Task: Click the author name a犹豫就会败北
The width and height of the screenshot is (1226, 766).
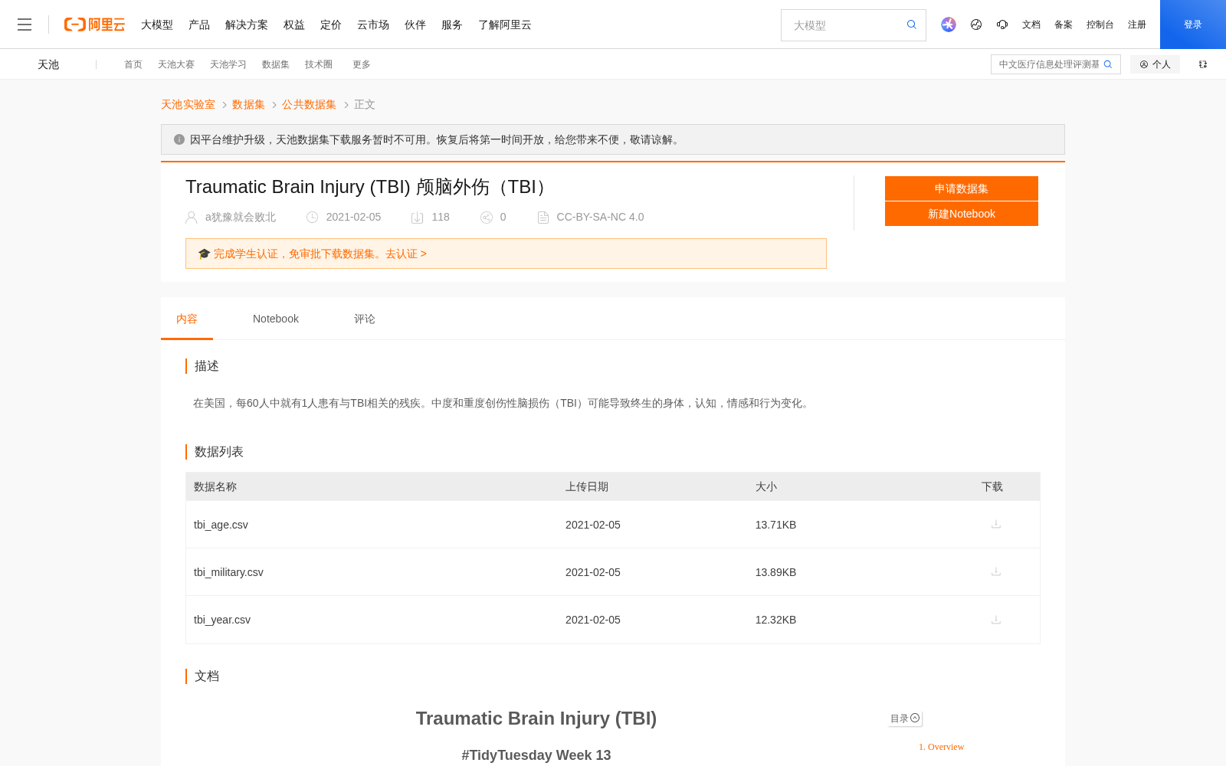Action: 241,218
